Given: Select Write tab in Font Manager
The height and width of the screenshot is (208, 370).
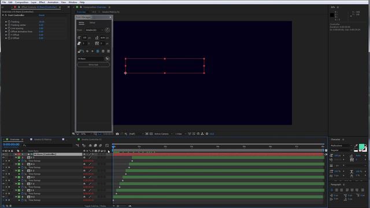Looking at the screenshot, I should pos(82,23).
